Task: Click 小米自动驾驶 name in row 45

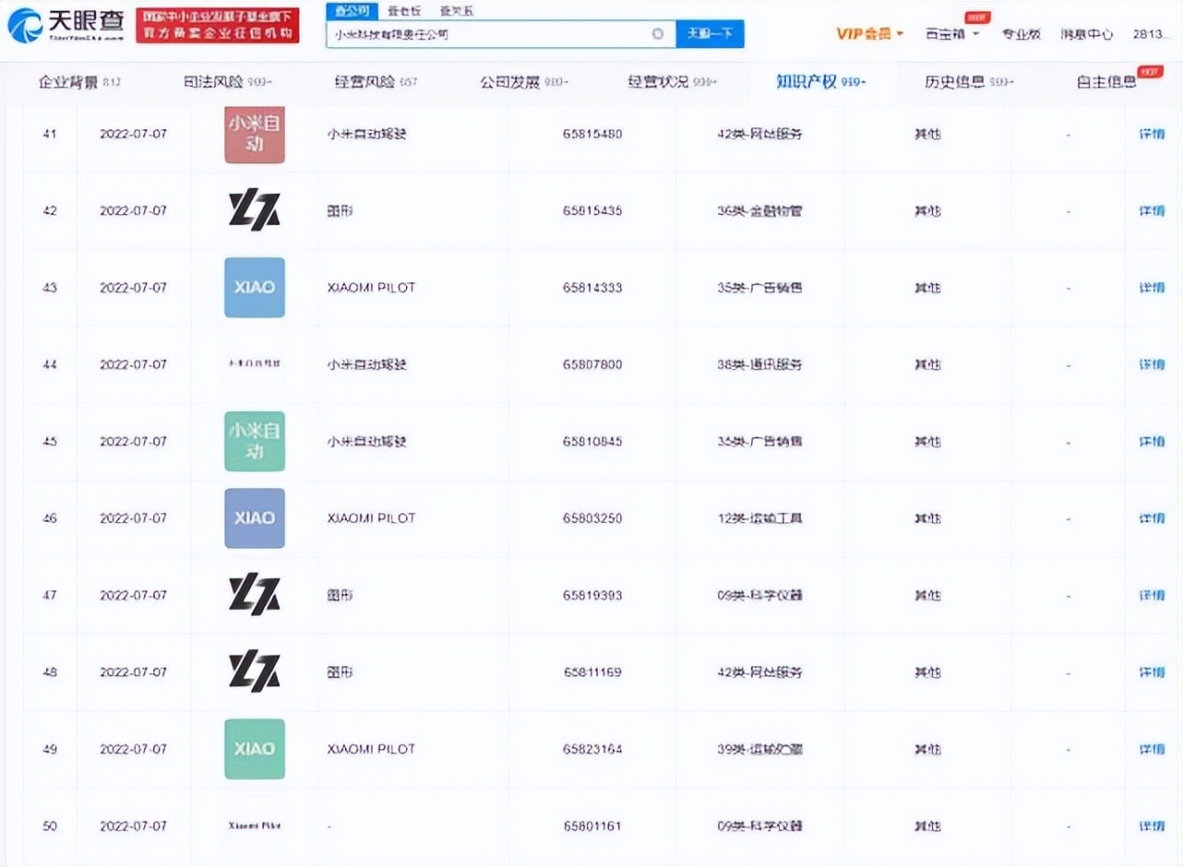Action: tap(366, 441)
